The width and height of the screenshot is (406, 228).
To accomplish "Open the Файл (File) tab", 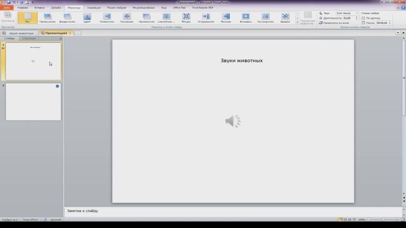I will point(7,8).
